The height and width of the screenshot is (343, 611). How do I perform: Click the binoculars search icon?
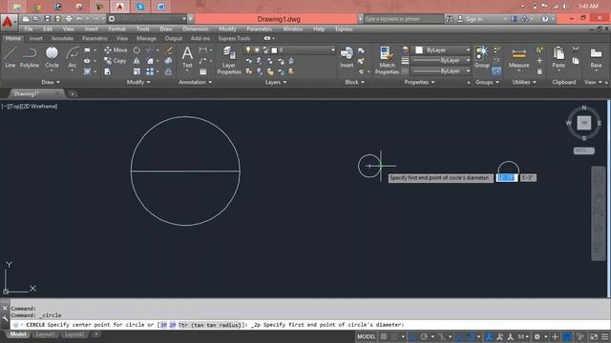pyautogui.click(x=450, y=19)
